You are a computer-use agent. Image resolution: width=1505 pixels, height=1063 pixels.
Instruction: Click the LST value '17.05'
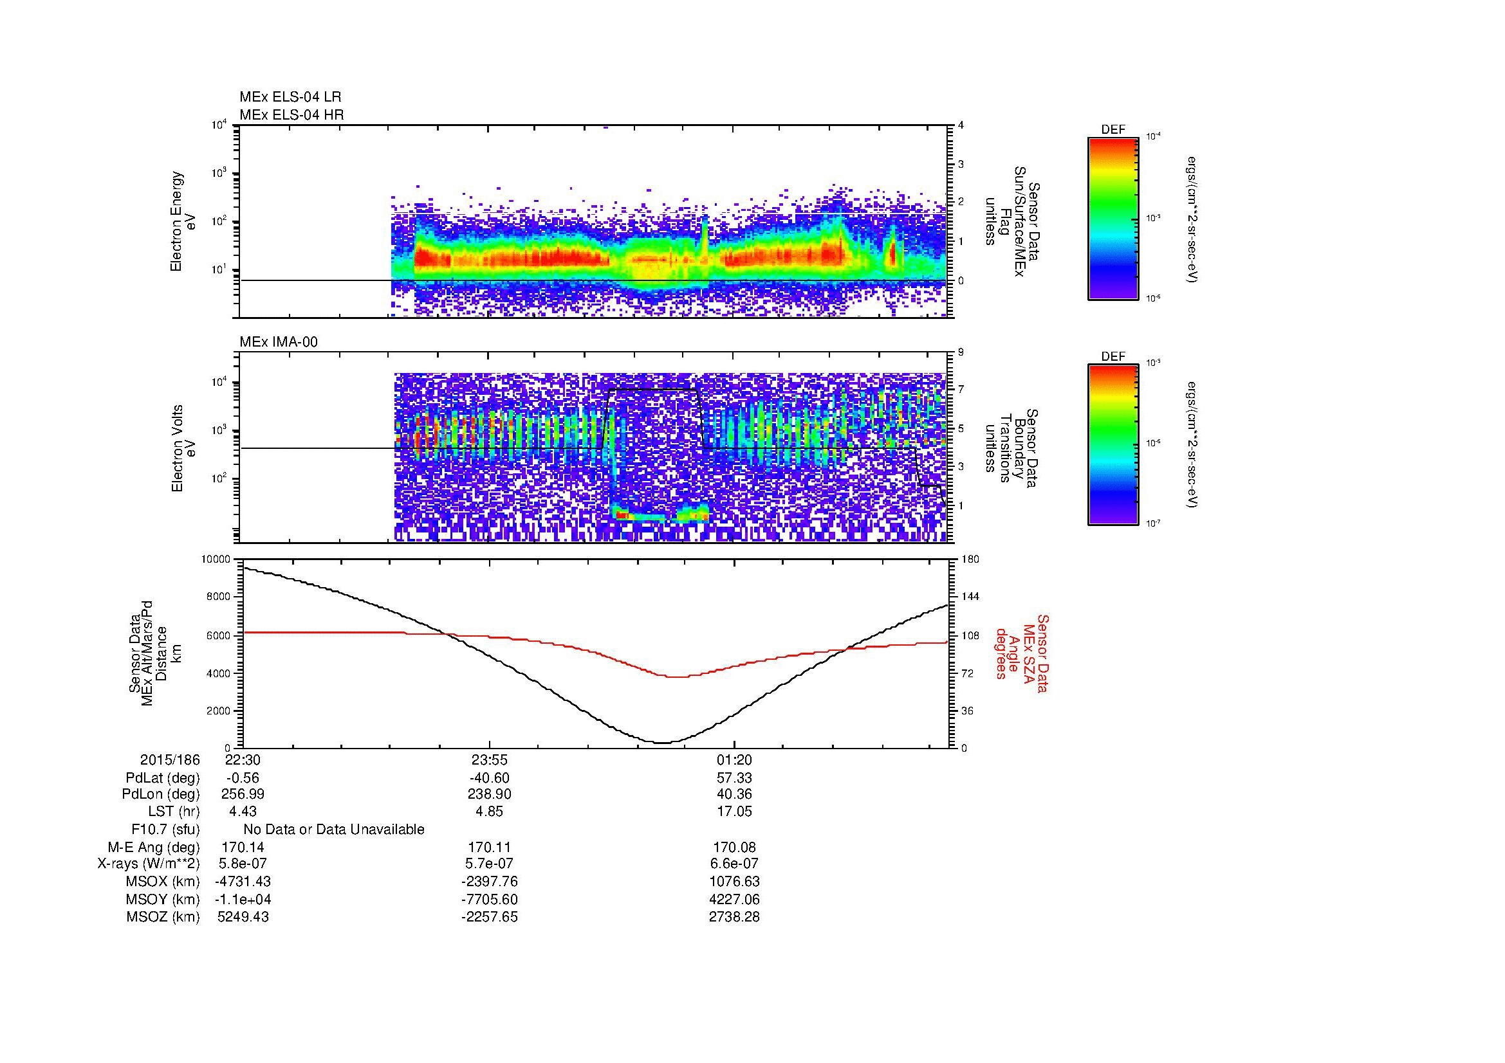point(735,811)
